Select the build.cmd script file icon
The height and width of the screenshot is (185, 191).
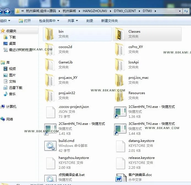50,146
